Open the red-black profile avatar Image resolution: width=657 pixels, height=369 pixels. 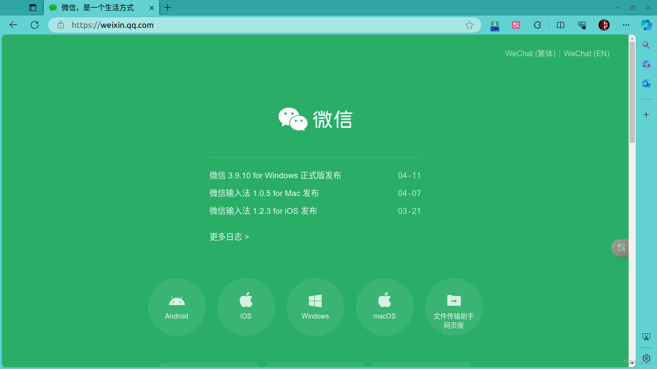click(604, 25)
